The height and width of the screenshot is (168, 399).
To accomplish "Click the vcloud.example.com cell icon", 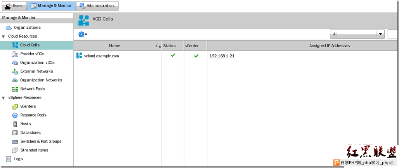I will [79, 56].
